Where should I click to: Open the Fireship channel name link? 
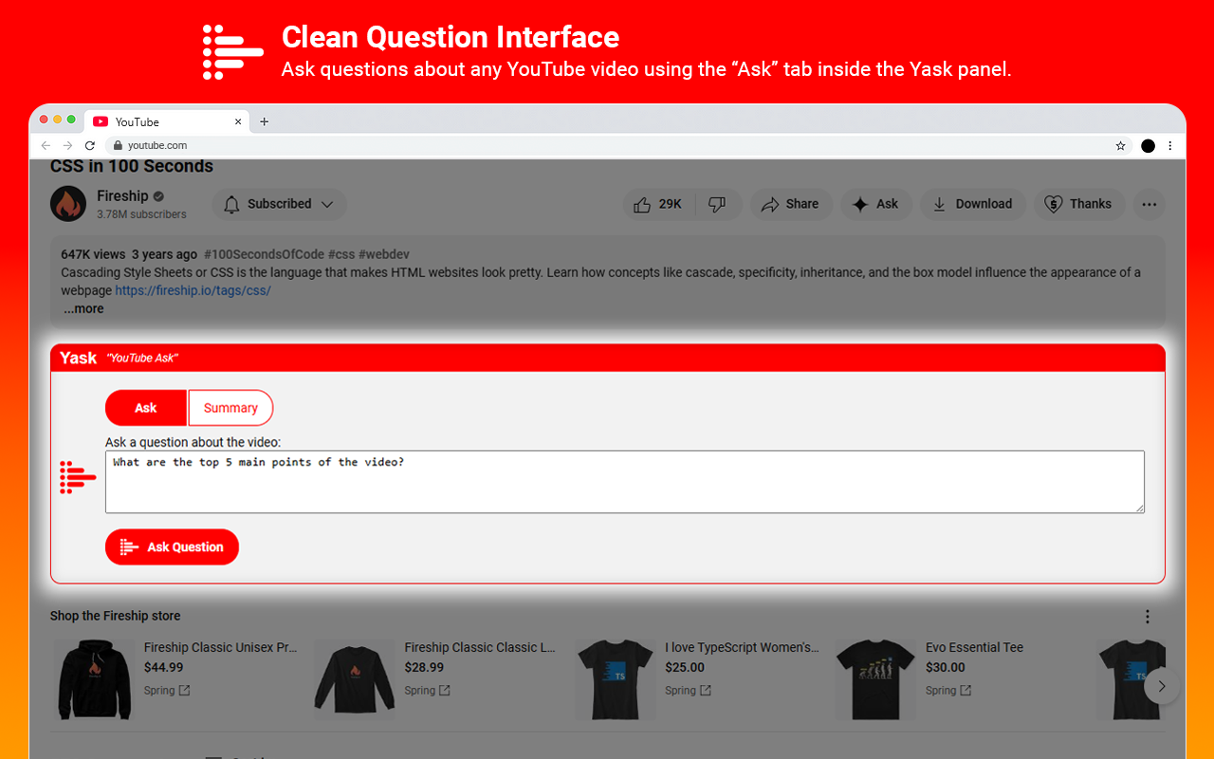pyautogui.click(x=122, y=195)
